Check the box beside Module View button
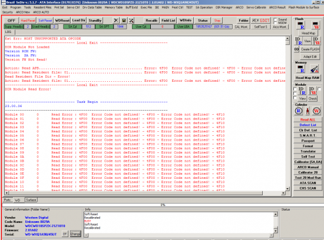The image size is (324, 240). (x=295, y=98)
